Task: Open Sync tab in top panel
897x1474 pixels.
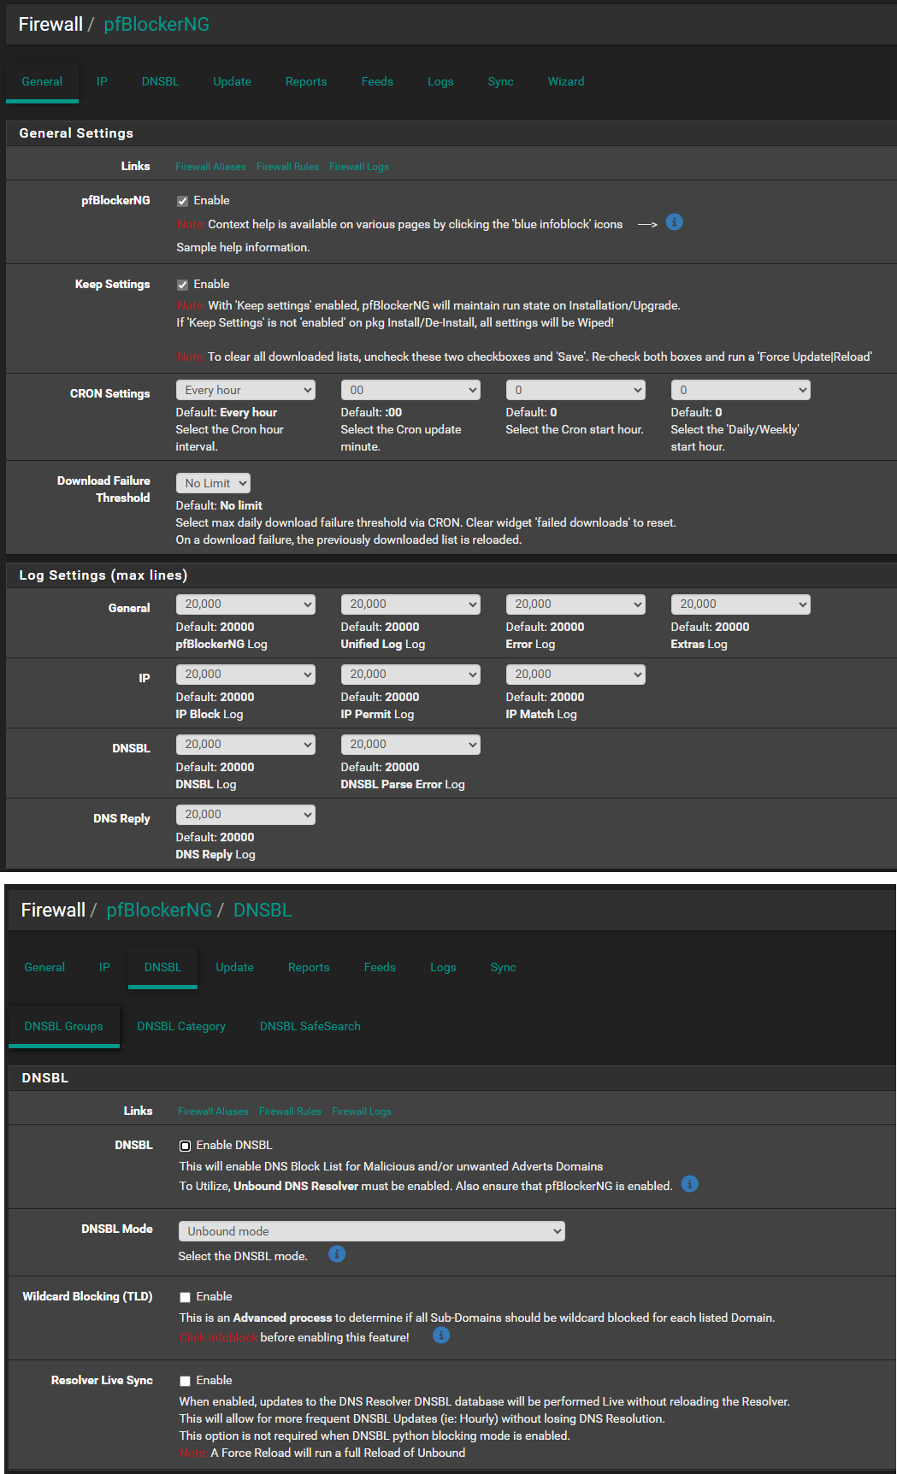Action: click(500, 82)
